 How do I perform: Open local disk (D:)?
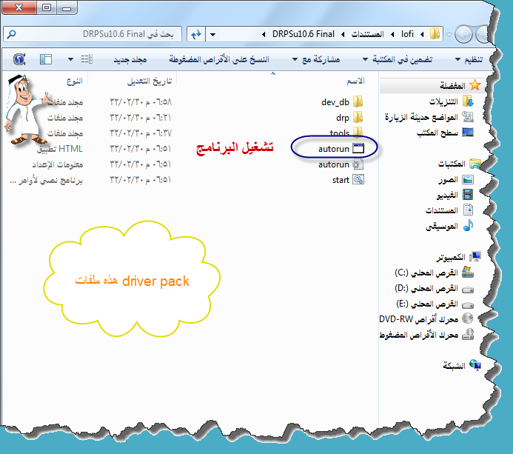click(x=434, y=288)
